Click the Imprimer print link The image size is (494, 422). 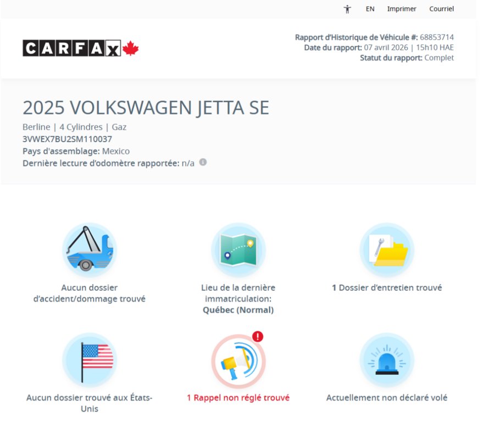(401, 9)
